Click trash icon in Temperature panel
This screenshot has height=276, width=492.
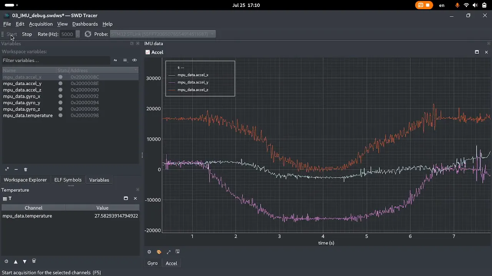pos(34,261)
